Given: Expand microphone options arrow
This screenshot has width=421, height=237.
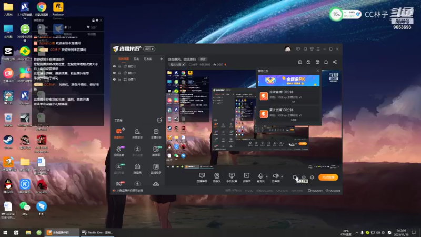Looking at the screenshot, I should coord(267,176).
